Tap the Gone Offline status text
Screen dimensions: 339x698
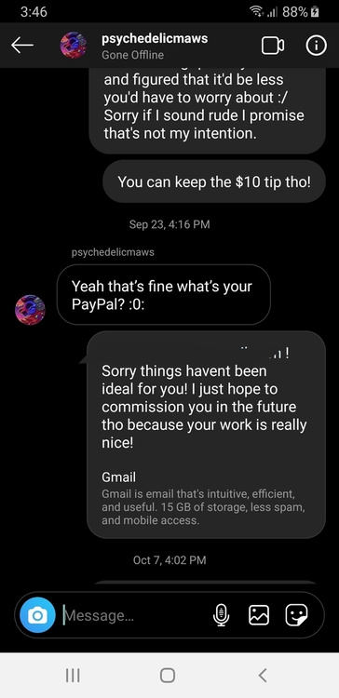click(133, 55)
